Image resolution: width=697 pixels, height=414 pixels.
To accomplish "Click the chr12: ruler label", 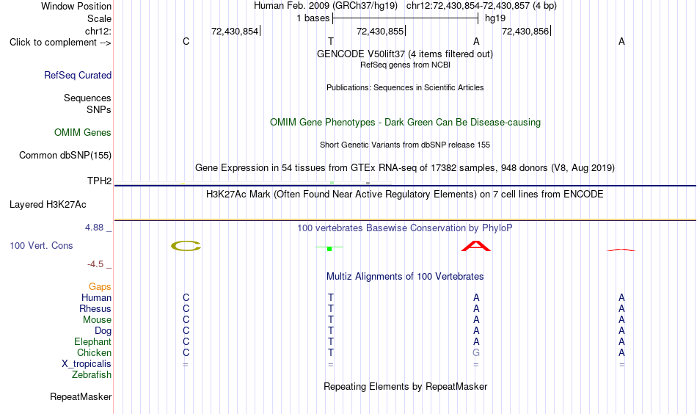I will point(98,31).
